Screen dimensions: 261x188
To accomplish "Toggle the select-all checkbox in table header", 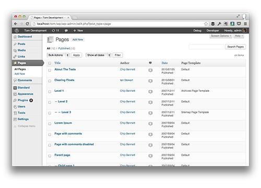I will tap(50, 63).
